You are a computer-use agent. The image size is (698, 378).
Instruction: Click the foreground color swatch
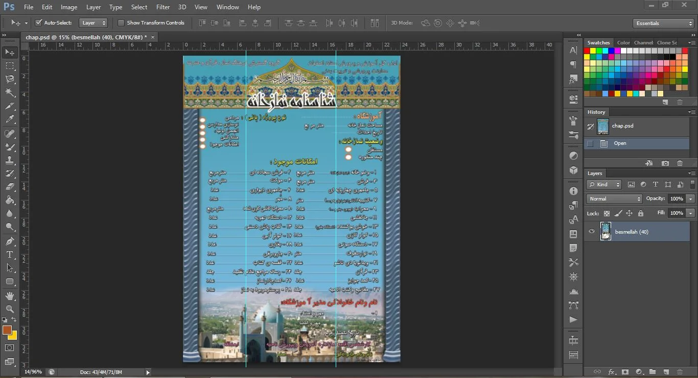7,330
